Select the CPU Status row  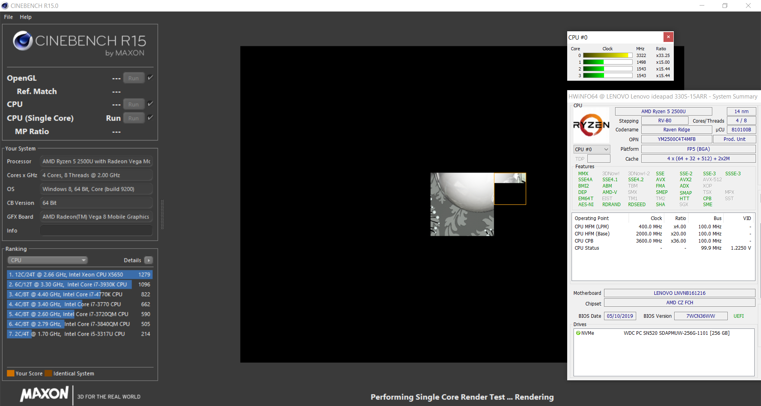(x=663, y=248)
